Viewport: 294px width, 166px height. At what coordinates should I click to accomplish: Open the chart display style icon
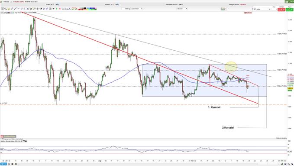pyautogui.click(x=223, y=9)
